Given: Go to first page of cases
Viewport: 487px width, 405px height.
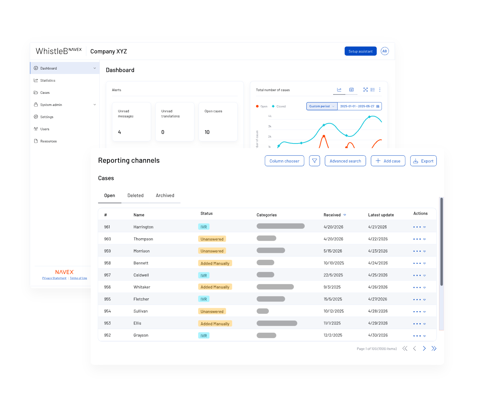Looking at the screenshot, I should (405, 349).
